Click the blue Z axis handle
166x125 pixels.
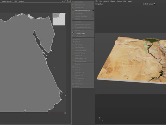coord(147,48)
